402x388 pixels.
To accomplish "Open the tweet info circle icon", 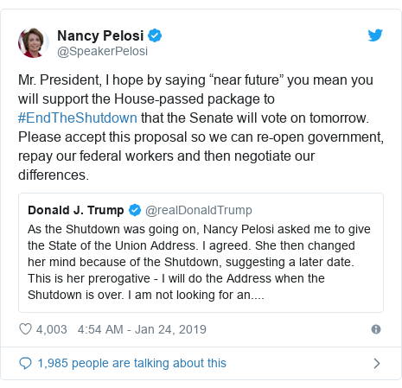I will point(376,329).
